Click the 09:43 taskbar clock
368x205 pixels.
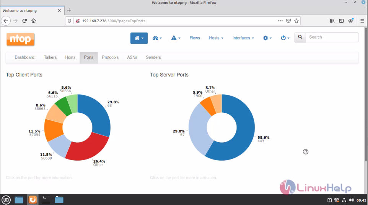tap(361, 200)
